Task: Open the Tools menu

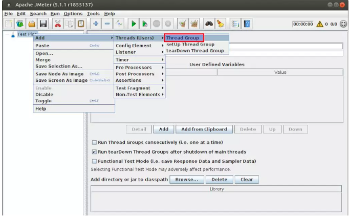Action: tap(93, 14)
